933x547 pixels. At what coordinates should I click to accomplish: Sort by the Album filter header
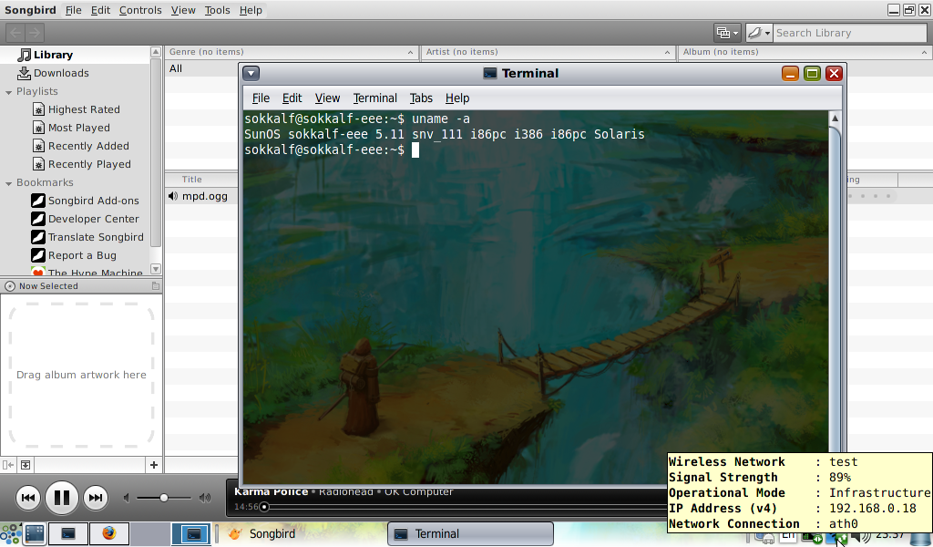click(x=805, y=52)
